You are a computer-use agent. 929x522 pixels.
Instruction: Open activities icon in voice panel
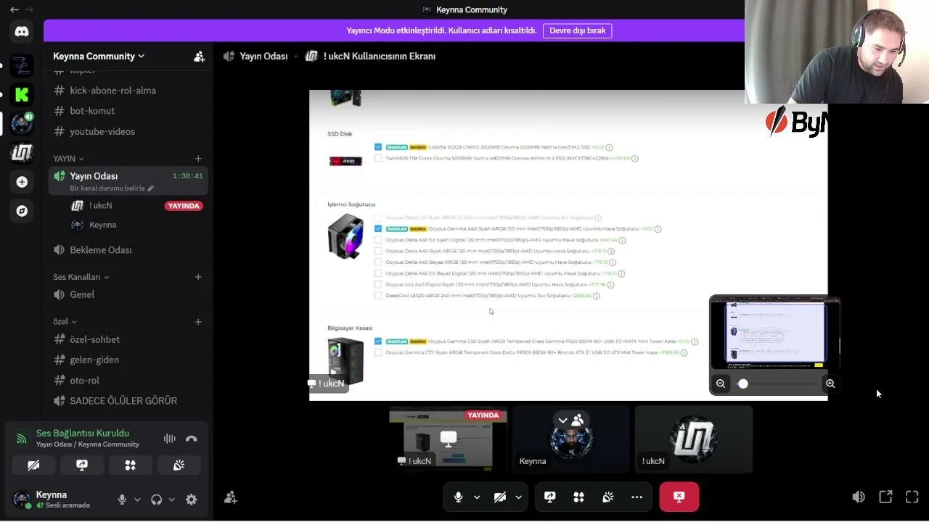click(131, 465)
